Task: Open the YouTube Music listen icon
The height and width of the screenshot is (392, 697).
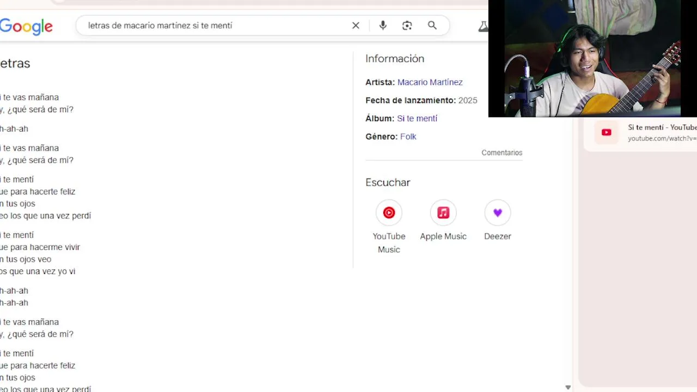Action: tap(389, 212)
